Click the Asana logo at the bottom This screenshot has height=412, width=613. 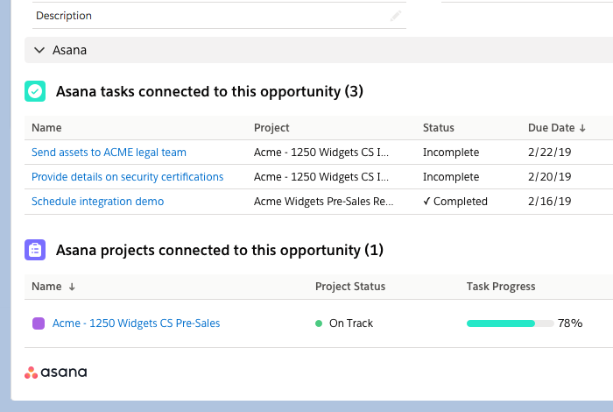pos(56,373)
